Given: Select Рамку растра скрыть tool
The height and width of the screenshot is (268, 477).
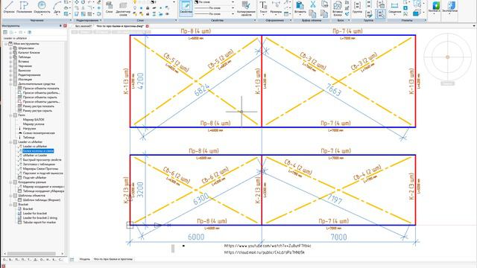Looking at the screenshot, I should click(37, 111).
